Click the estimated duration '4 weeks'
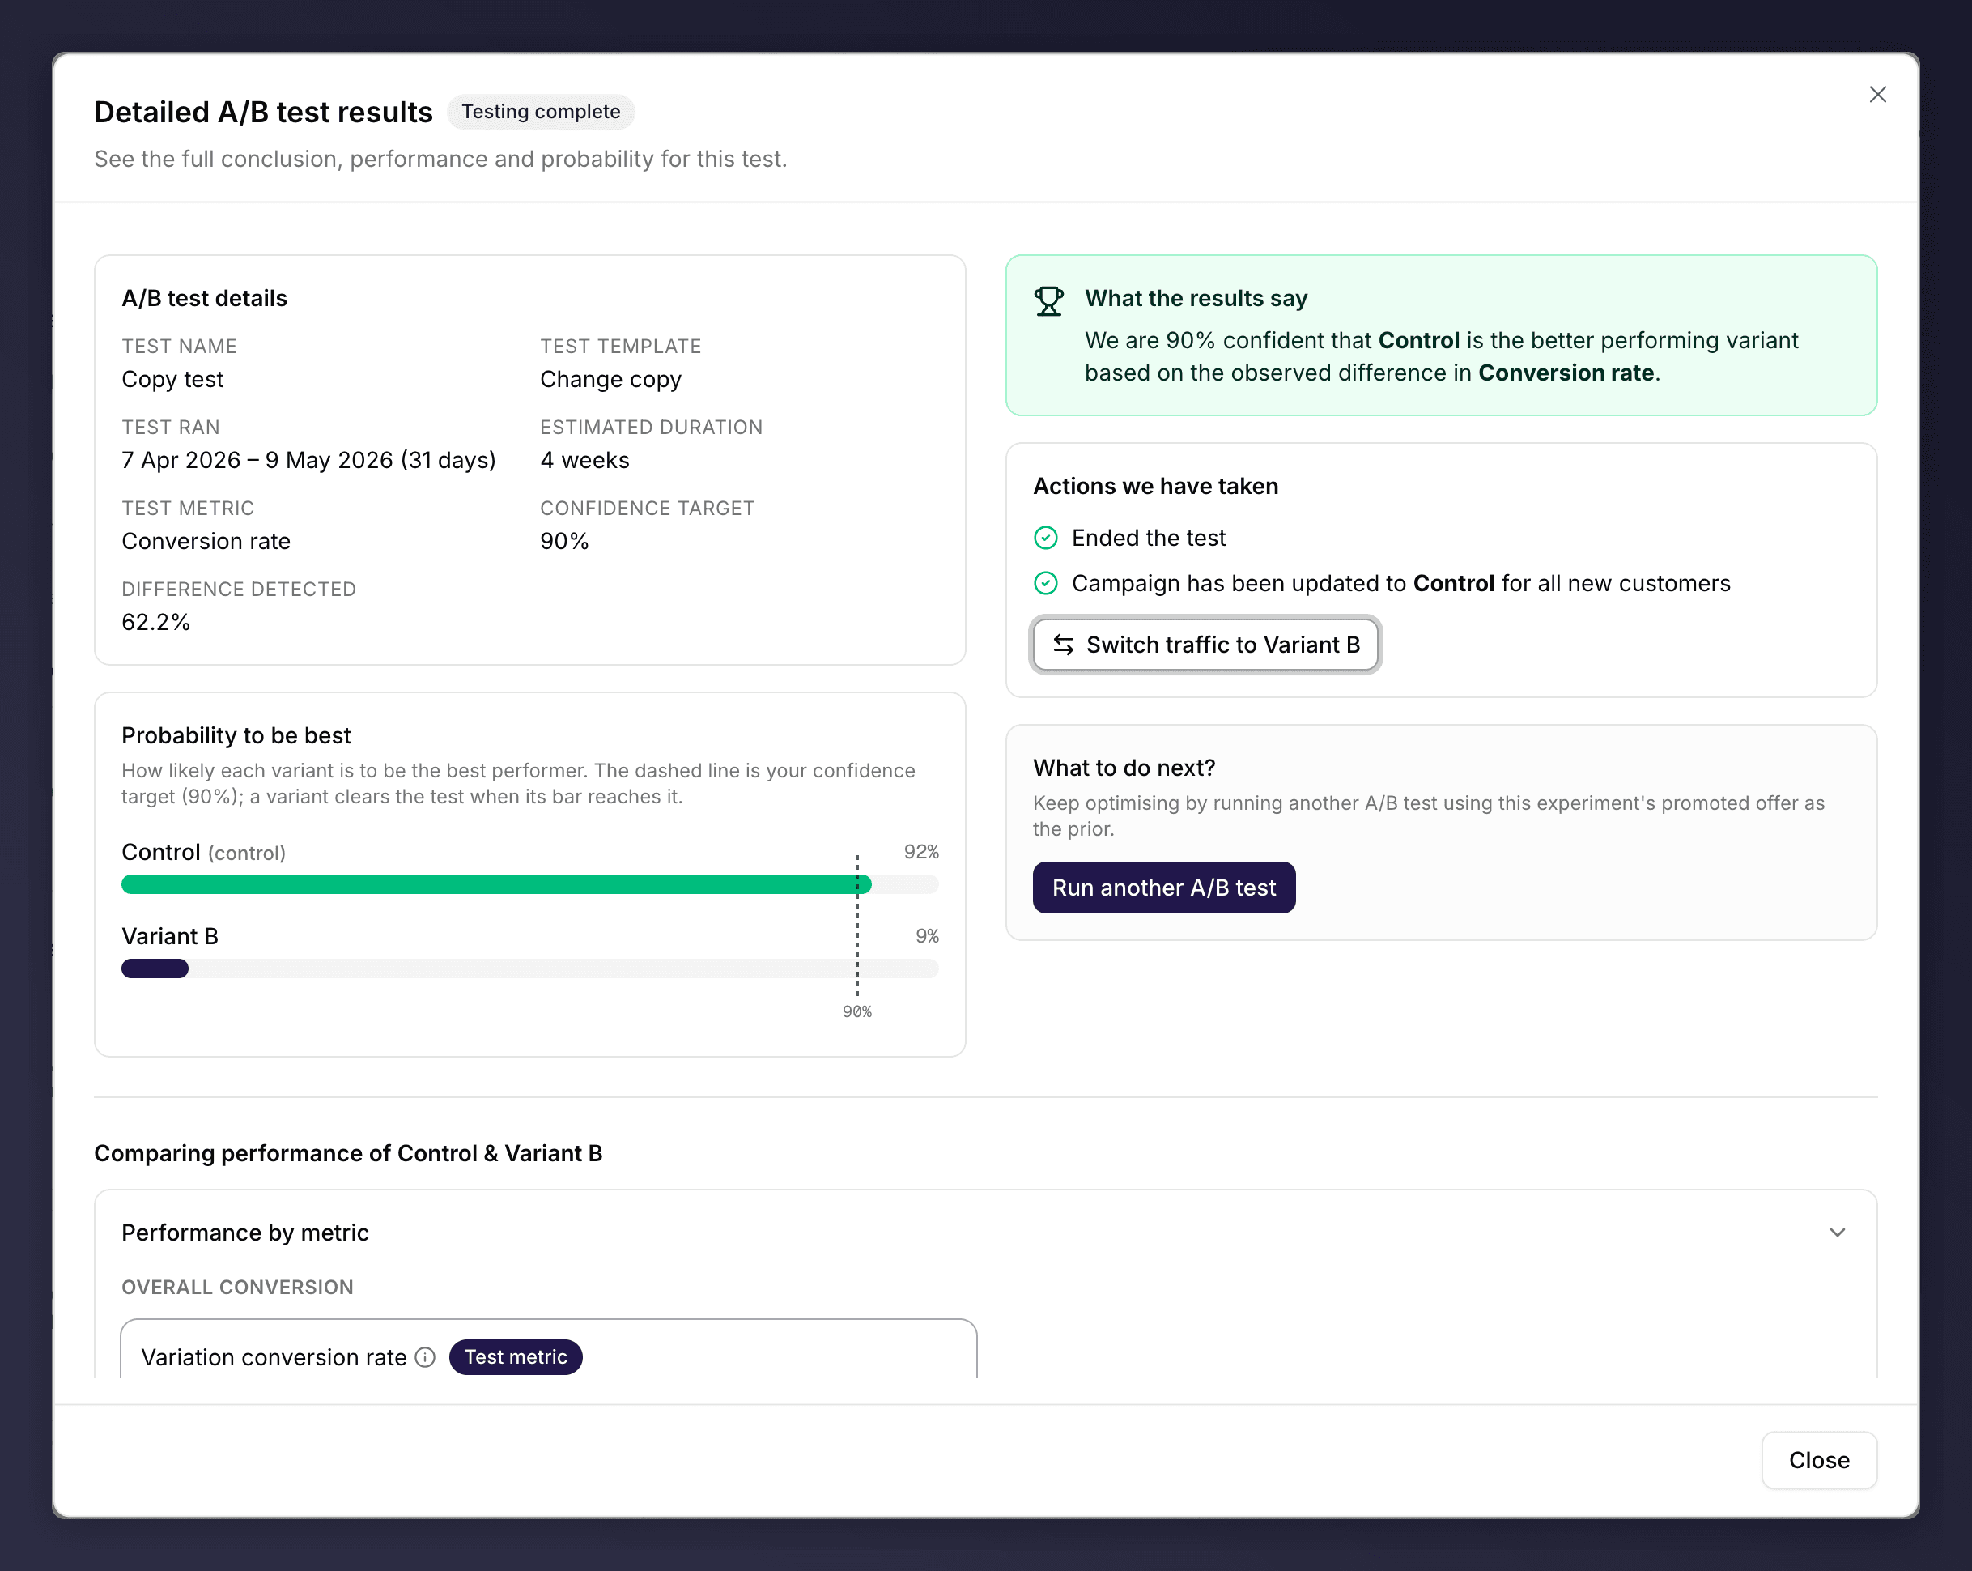Viewport: 1972px width, 1571px height. tap(584, 460)
